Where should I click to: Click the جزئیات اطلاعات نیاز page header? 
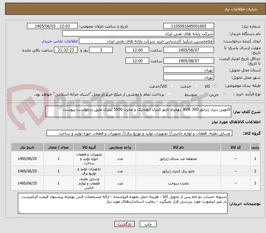click(241, 9)
